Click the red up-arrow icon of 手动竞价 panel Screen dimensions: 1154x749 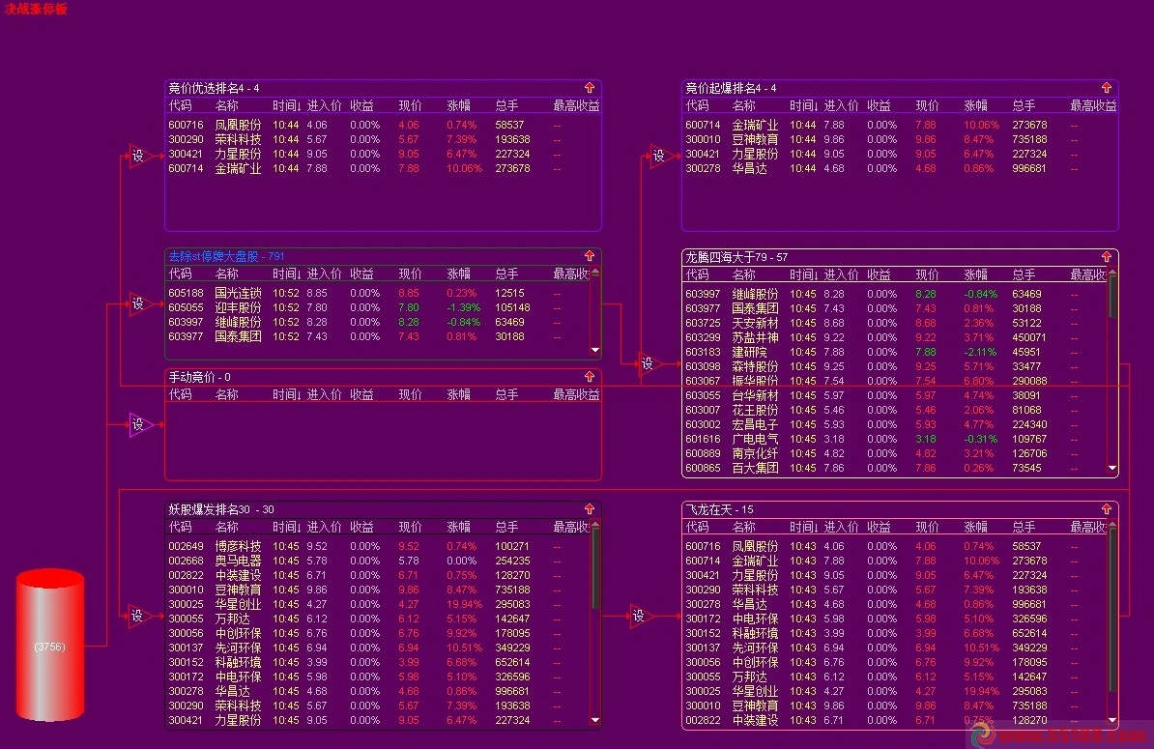pos(590,377)
